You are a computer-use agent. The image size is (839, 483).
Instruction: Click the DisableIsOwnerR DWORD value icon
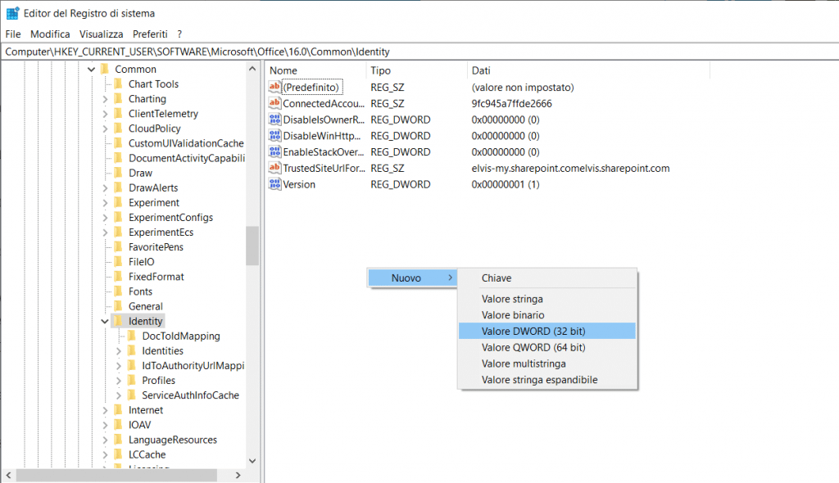(275, 120)
